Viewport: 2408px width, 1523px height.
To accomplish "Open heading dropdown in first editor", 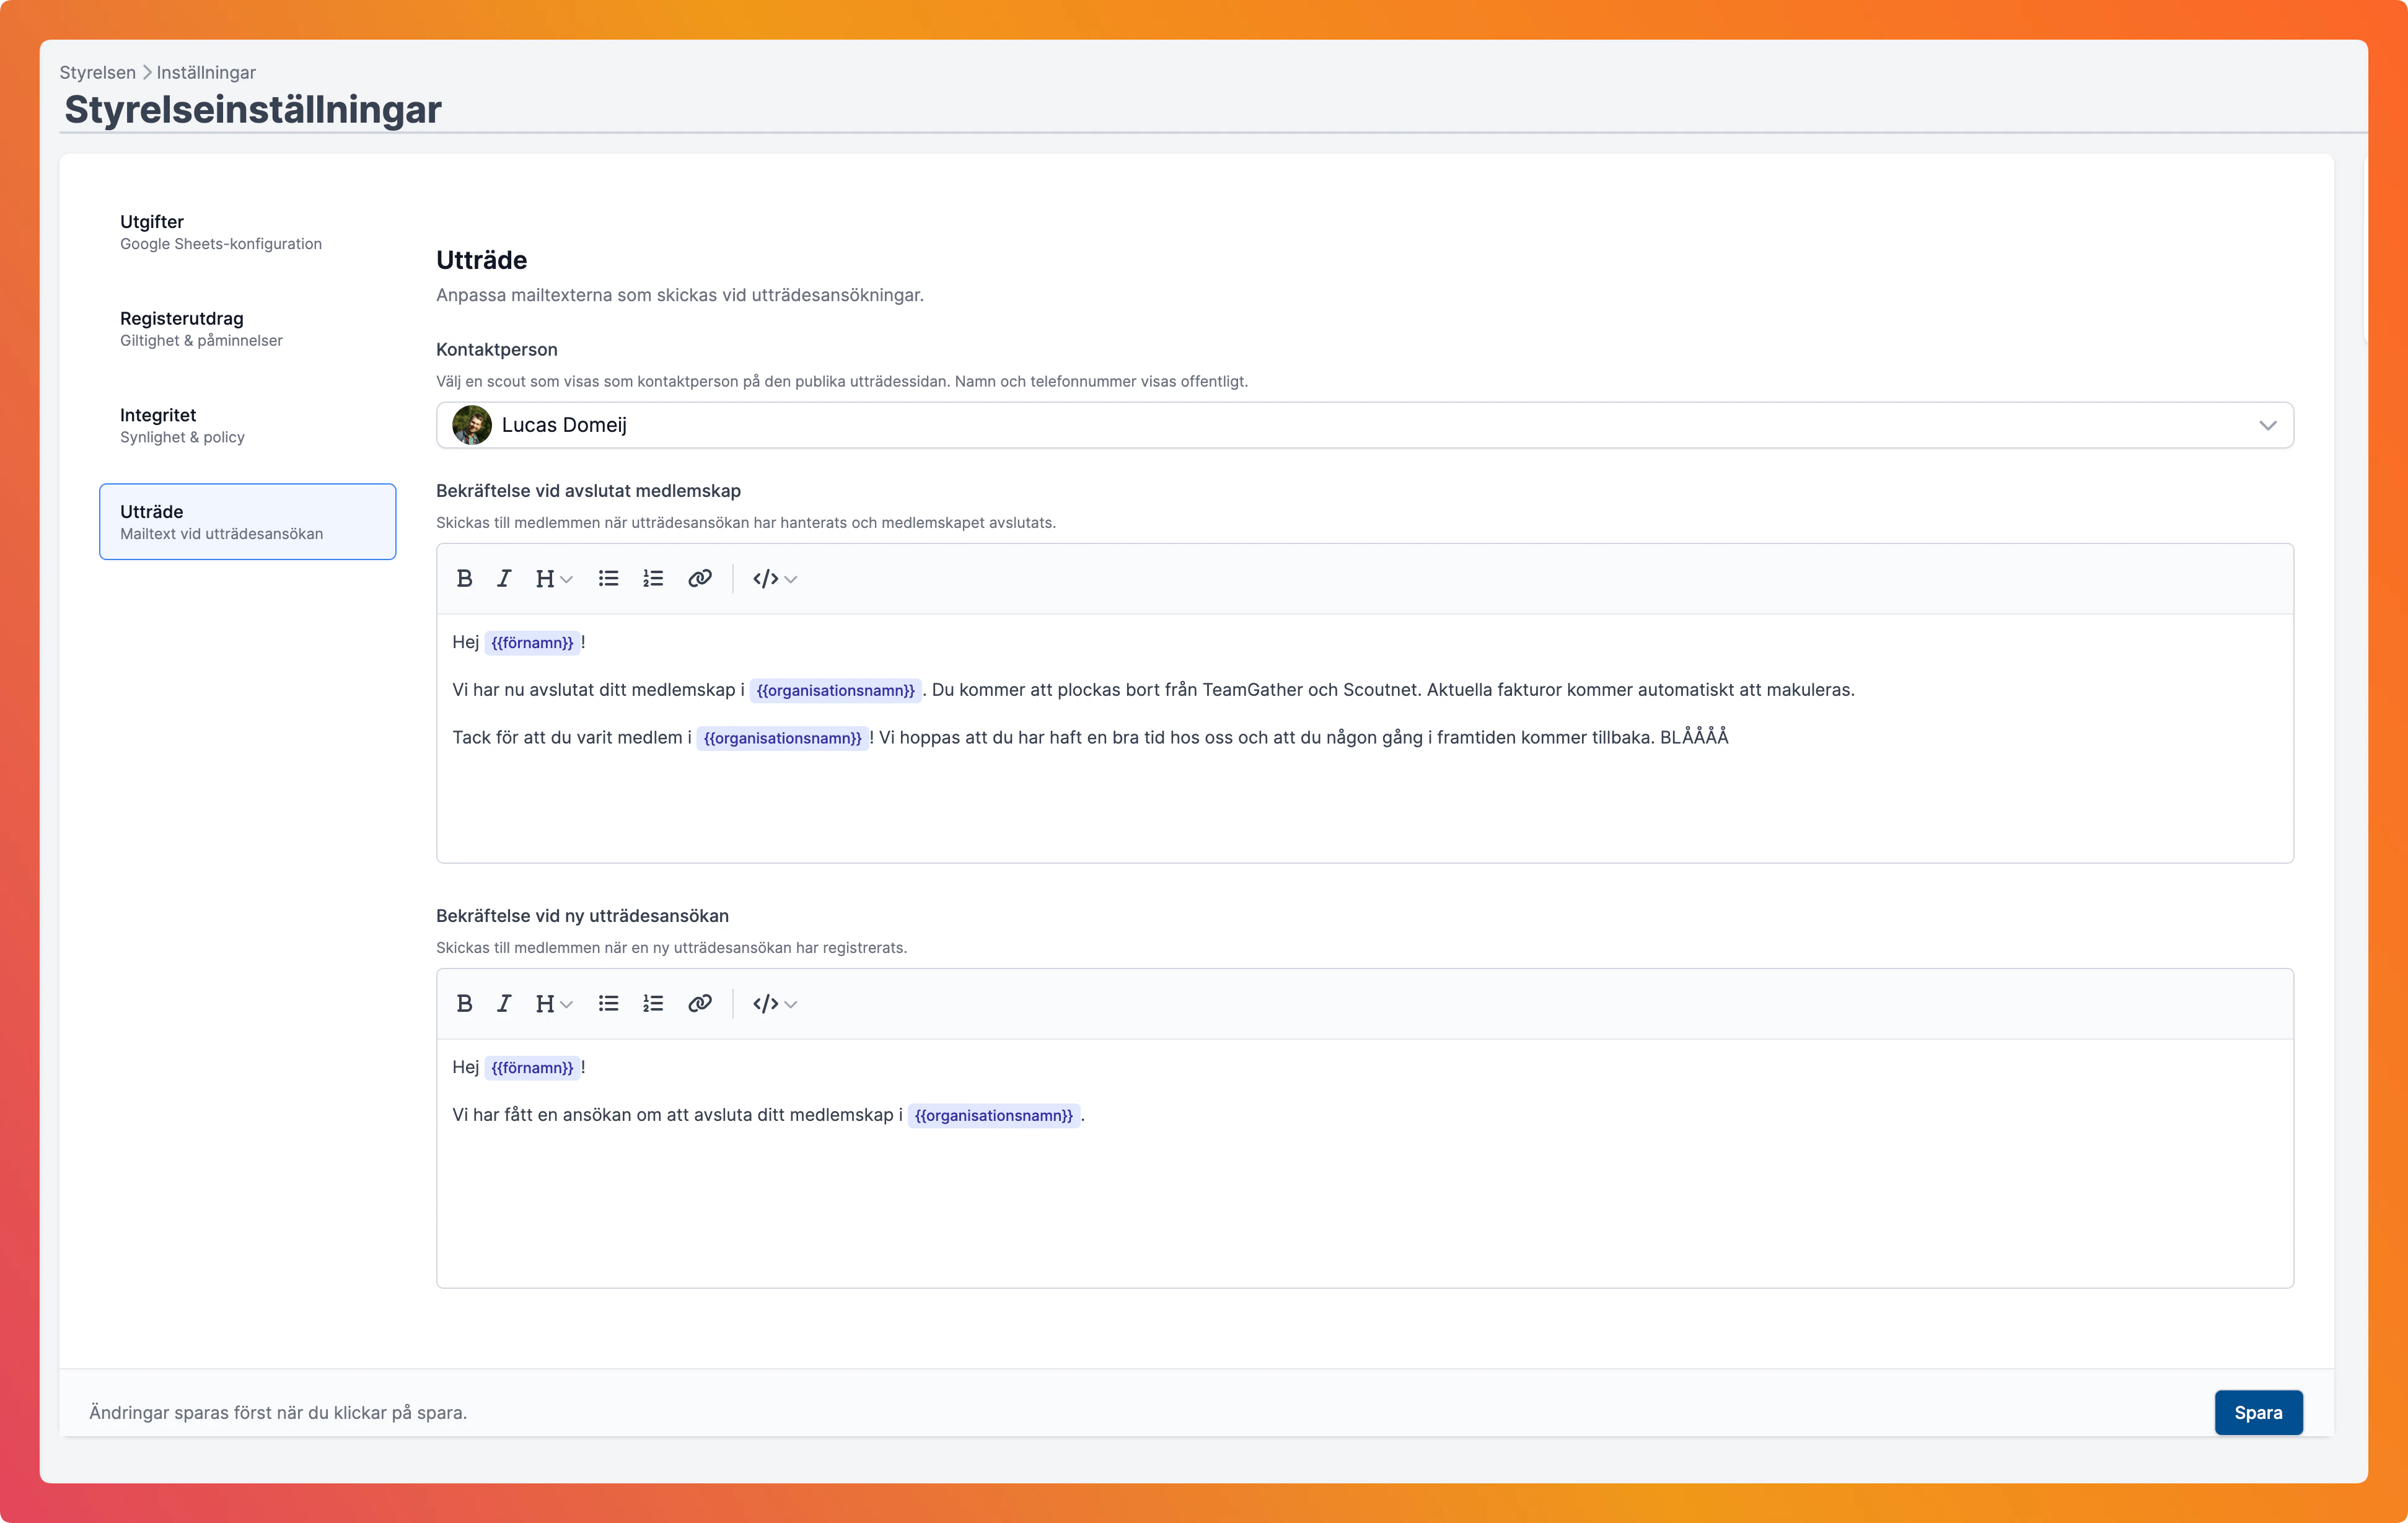I will point(553,579).
